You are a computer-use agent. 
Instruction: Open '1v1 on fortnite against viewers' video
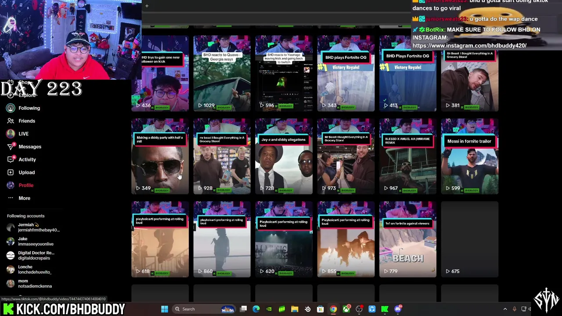407,239
